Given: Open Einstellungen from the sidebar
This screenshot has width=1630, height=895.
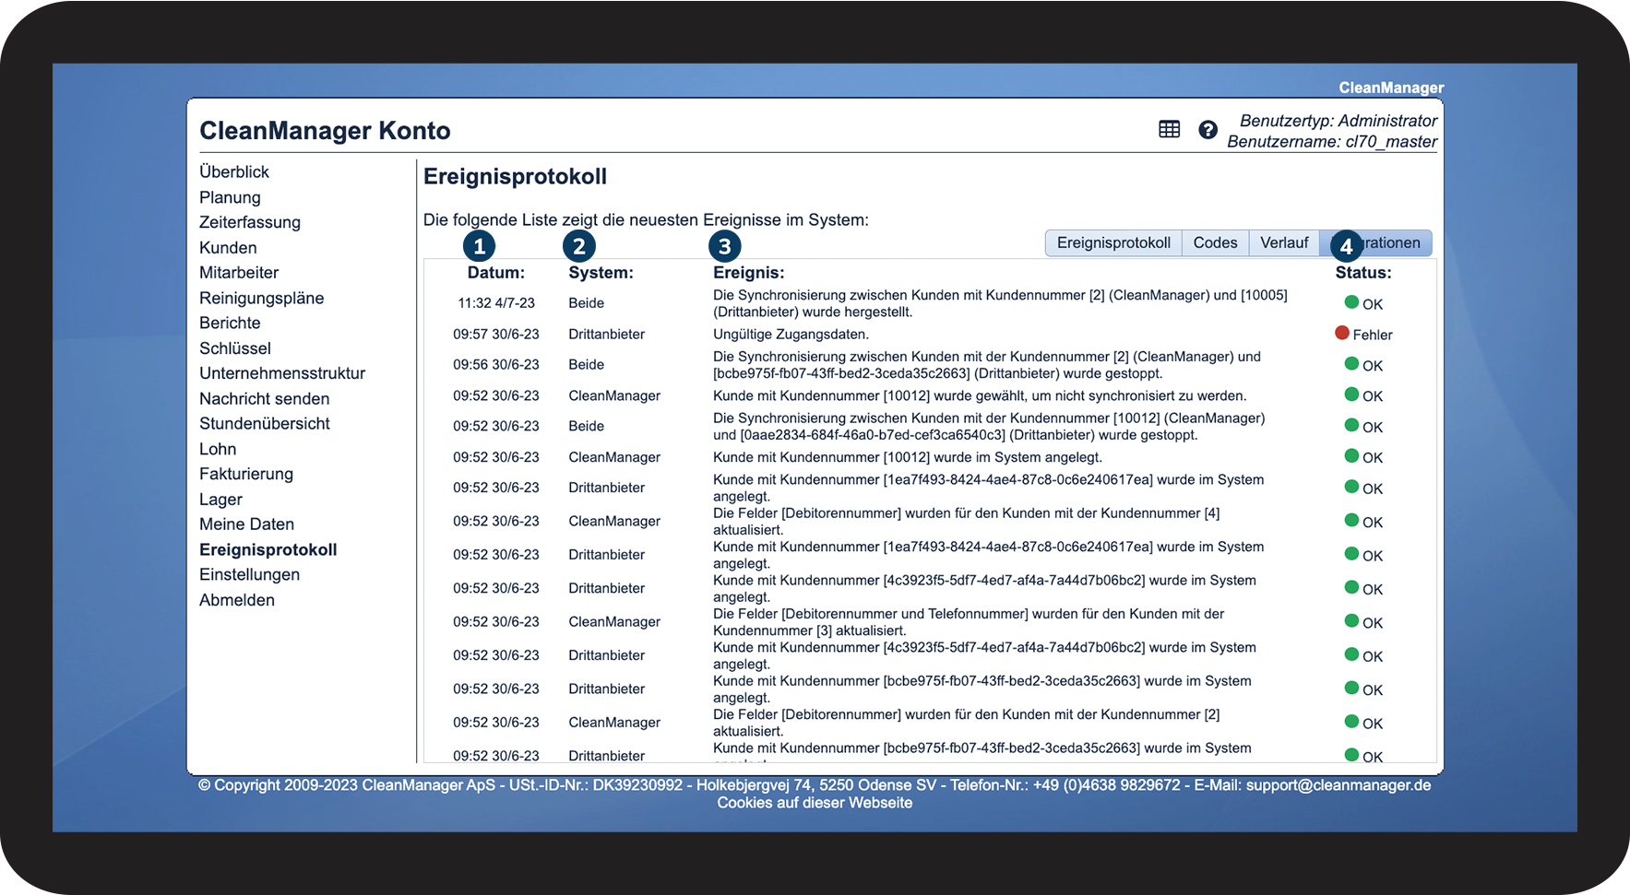Looking at the screenshot, I should pos(249,574).
